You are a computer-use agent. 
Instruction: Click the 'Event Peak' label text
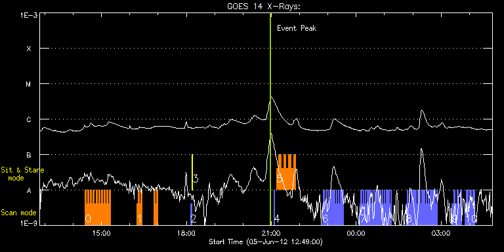[x=297, y=28]
